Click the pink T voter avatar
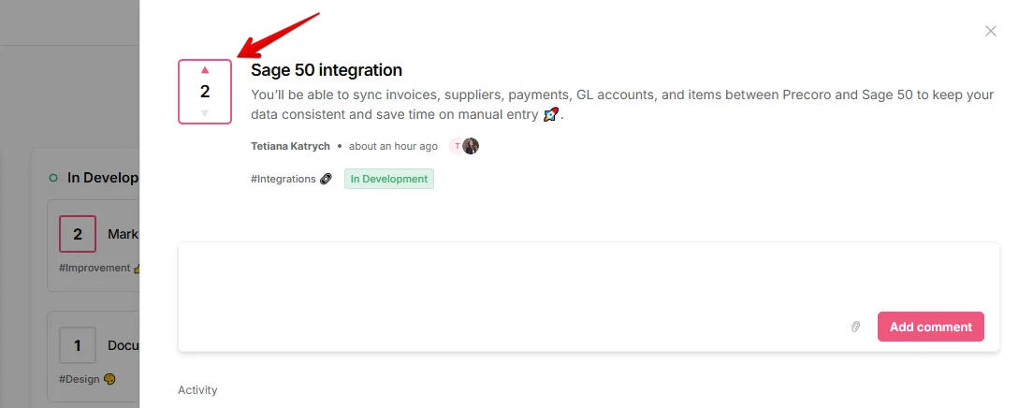 coord(457,146)
